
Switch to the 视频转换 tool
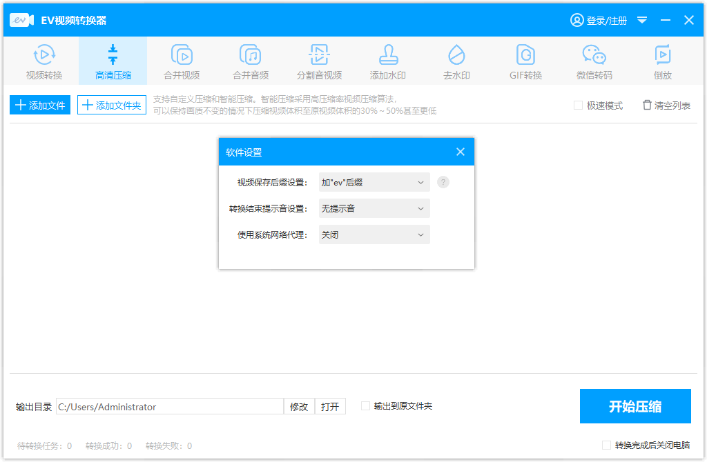pos(44,61)
